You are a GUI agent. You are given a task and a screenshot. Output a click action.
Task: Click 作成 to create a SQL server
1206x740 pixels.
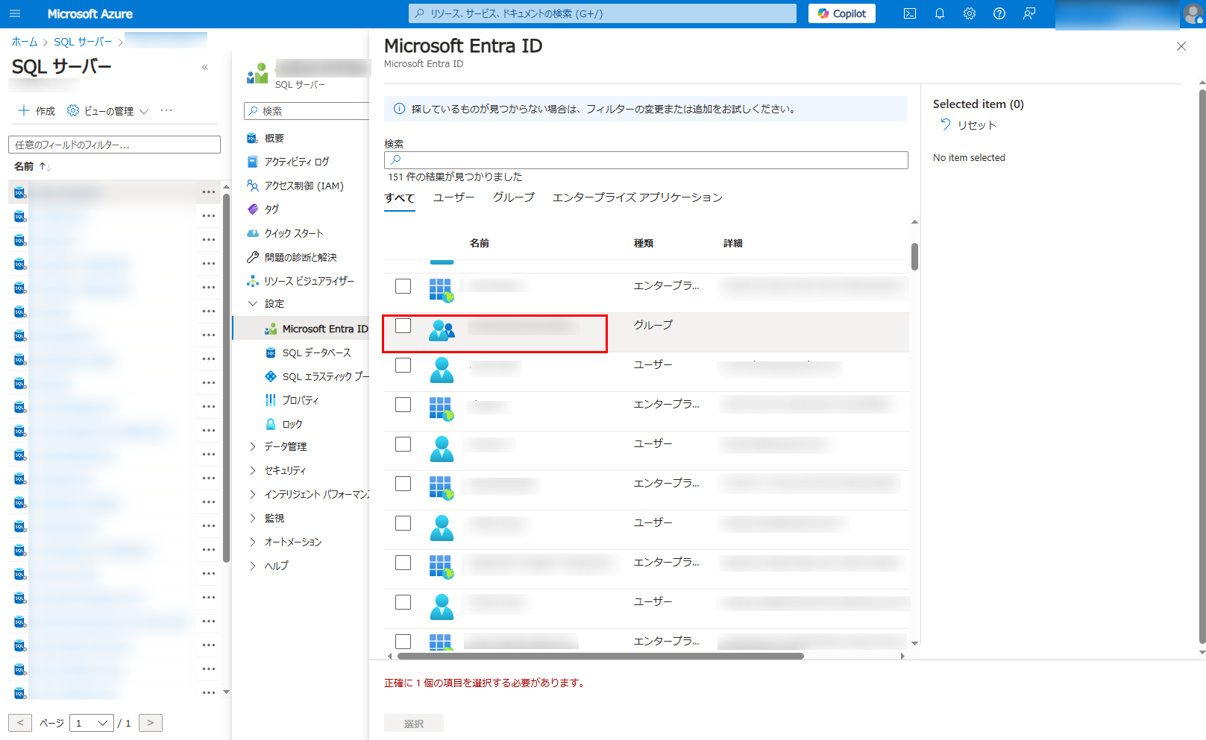point(37,110)
